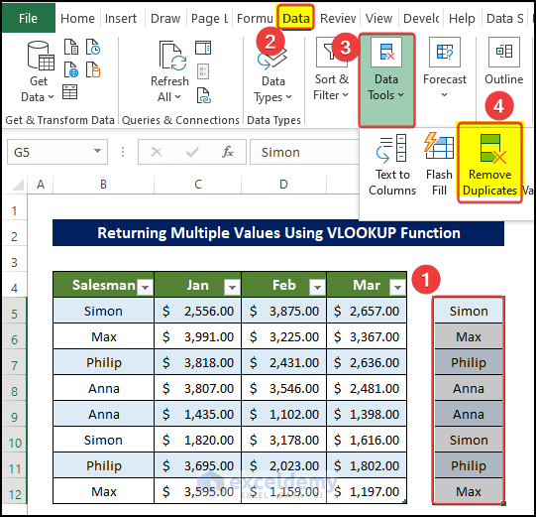
Task: Open the Get Data menu
Action: (38, 71)
